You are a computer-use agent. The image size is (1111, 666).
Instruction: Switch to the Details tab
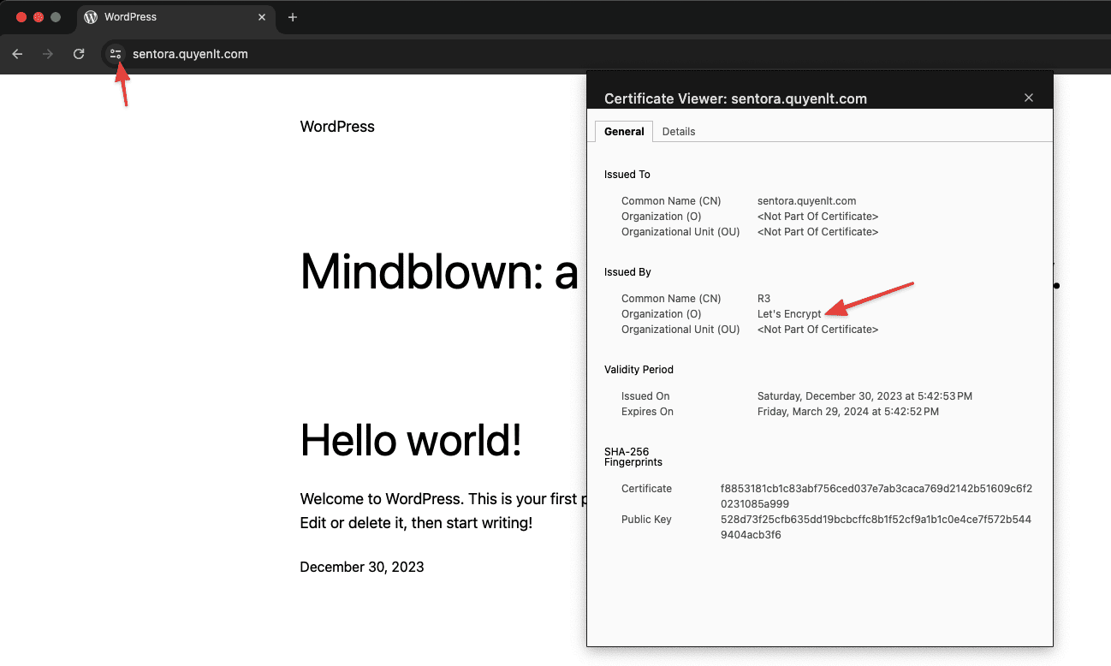pos(678,132)
